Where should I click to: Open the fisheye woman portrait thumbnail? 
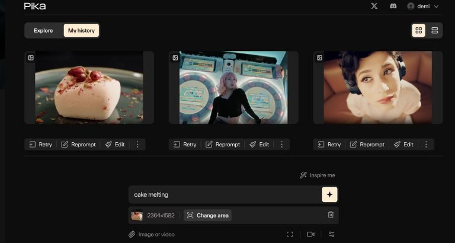pyautogui.click(x=377, y=87)
